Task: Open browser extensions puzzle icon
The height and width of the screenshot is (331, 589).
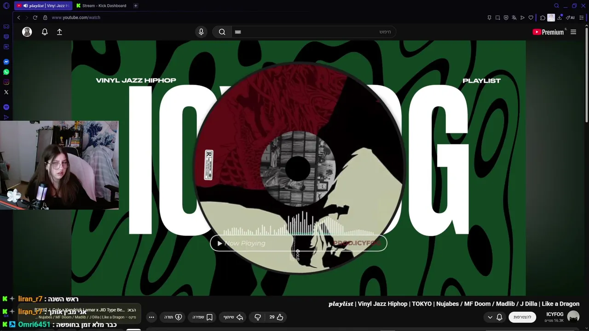Action: click(x=543, y=17)
